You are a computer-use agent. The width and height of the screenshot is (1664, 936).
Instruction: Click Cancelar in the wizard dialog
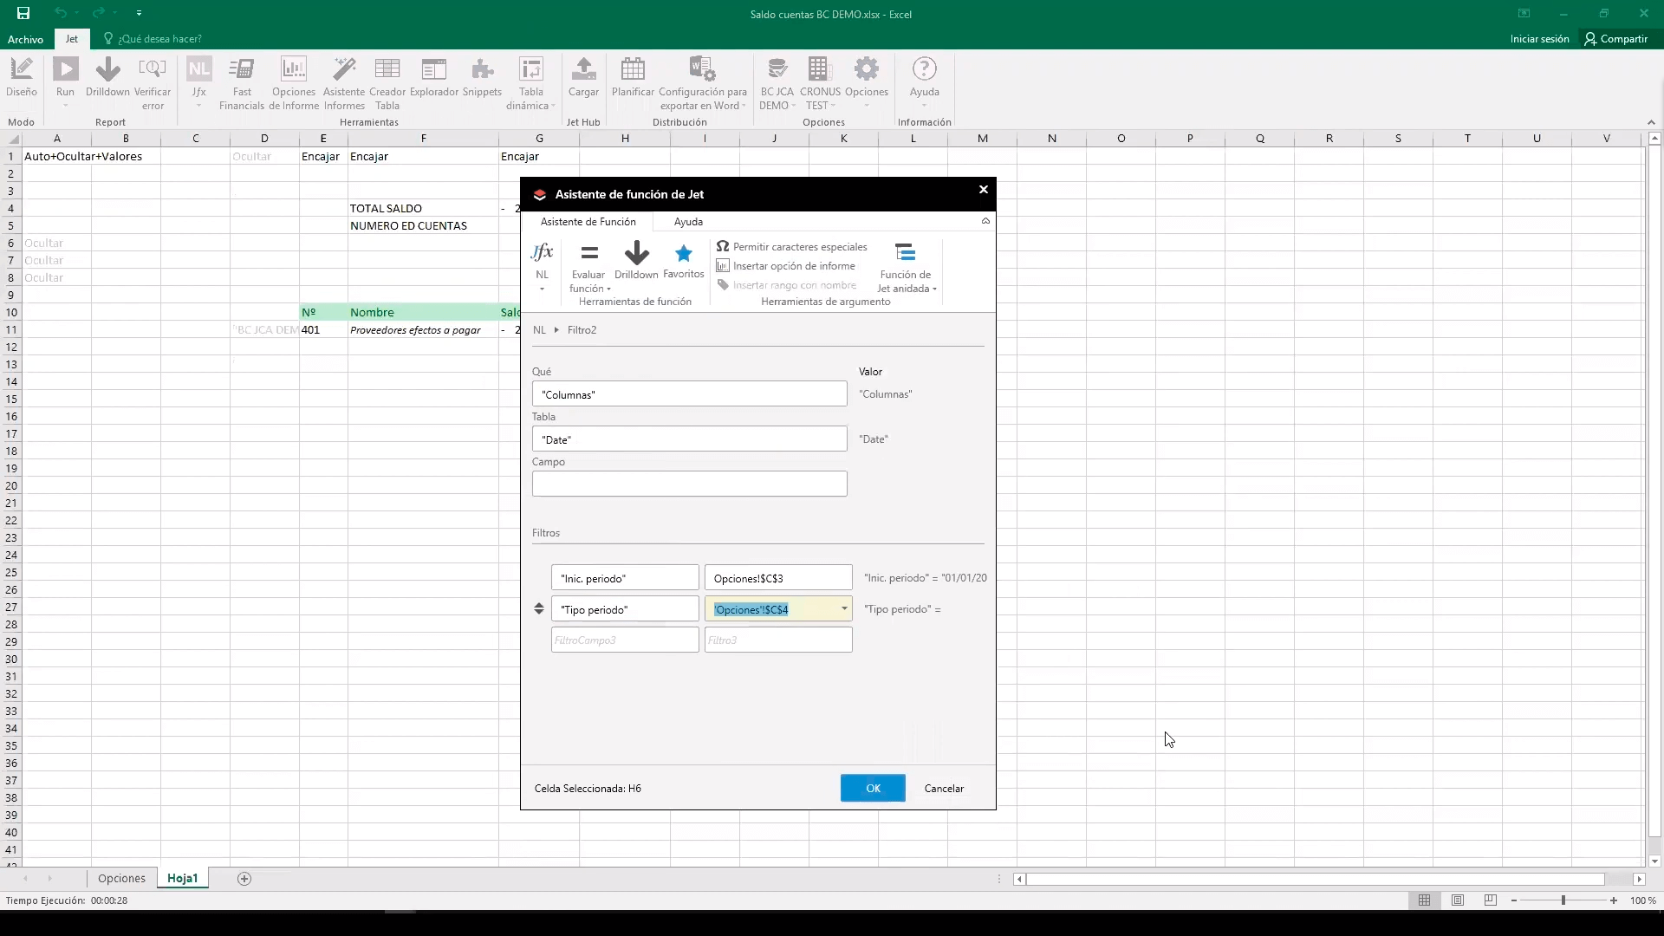point(944,788)
